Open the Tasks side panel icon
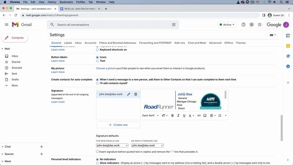The image size is (293, 165). click(288, 56)
